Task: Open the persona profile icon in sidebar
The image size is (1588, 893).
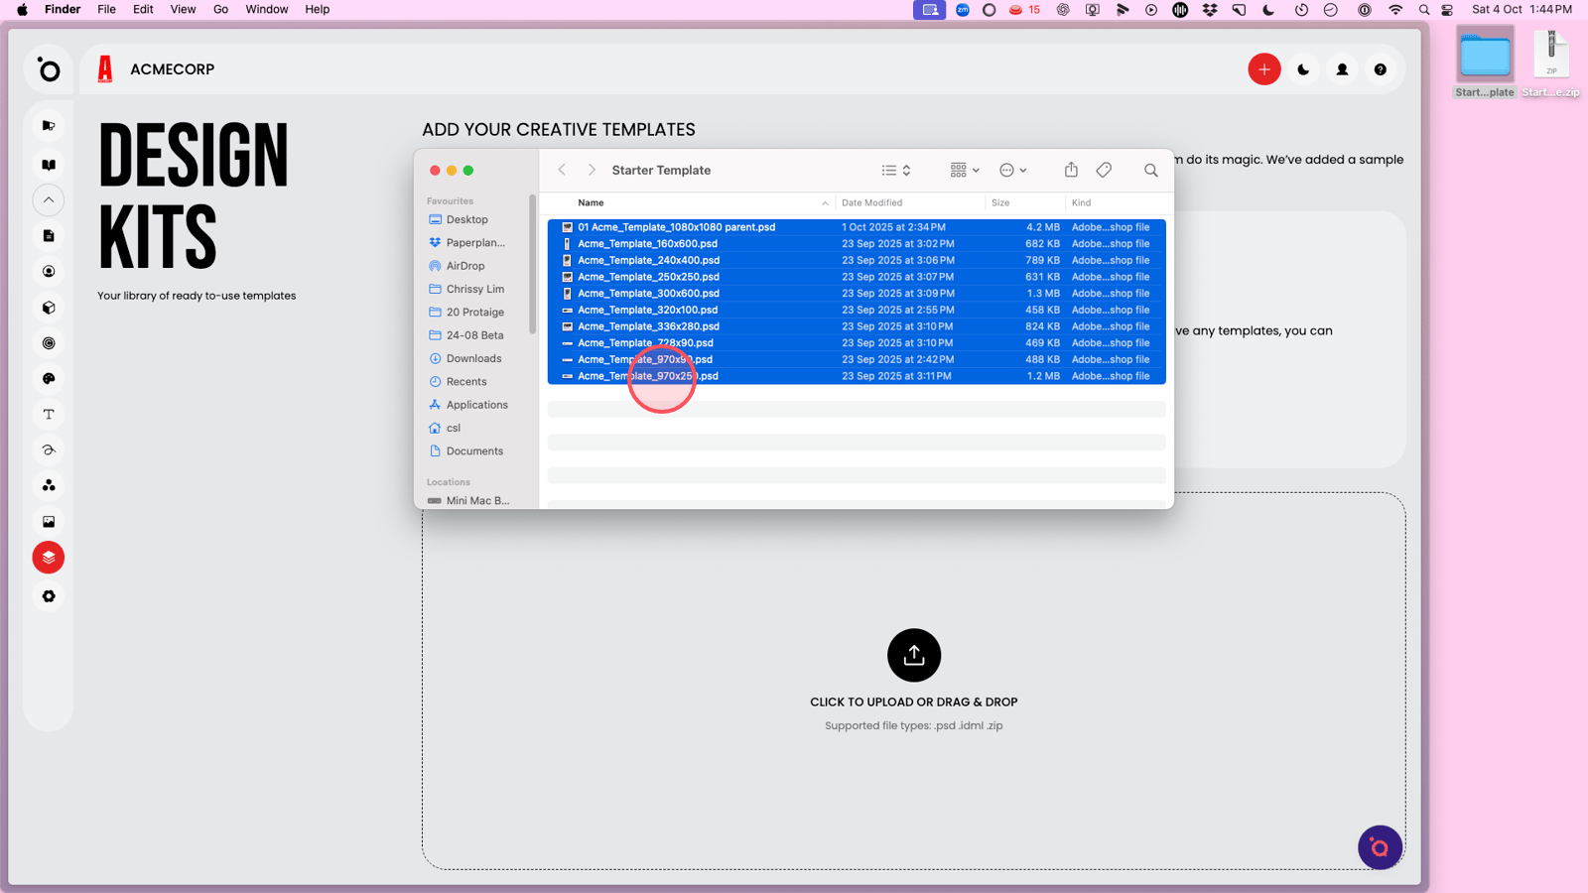Action: point(49,272)
